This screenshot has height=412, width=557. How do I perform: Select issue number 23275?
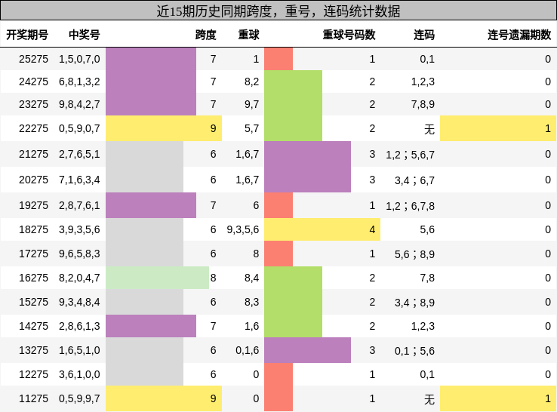coord(33,104)
